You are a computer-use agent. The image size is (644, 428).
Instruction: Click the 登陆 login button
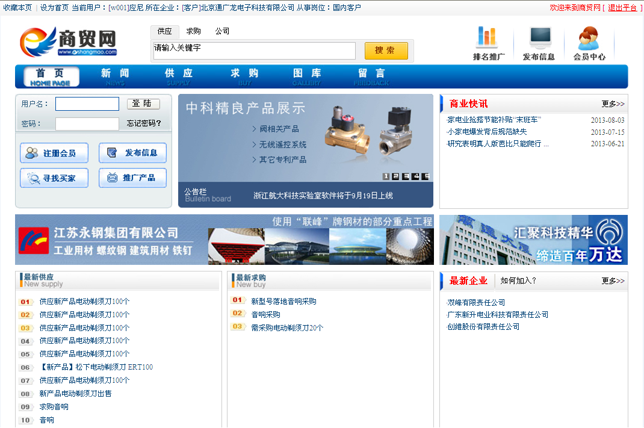(x=143, y=104)
